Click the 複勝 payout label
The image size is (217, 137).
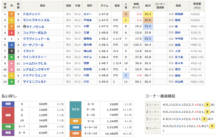click(x=8, y=115)
